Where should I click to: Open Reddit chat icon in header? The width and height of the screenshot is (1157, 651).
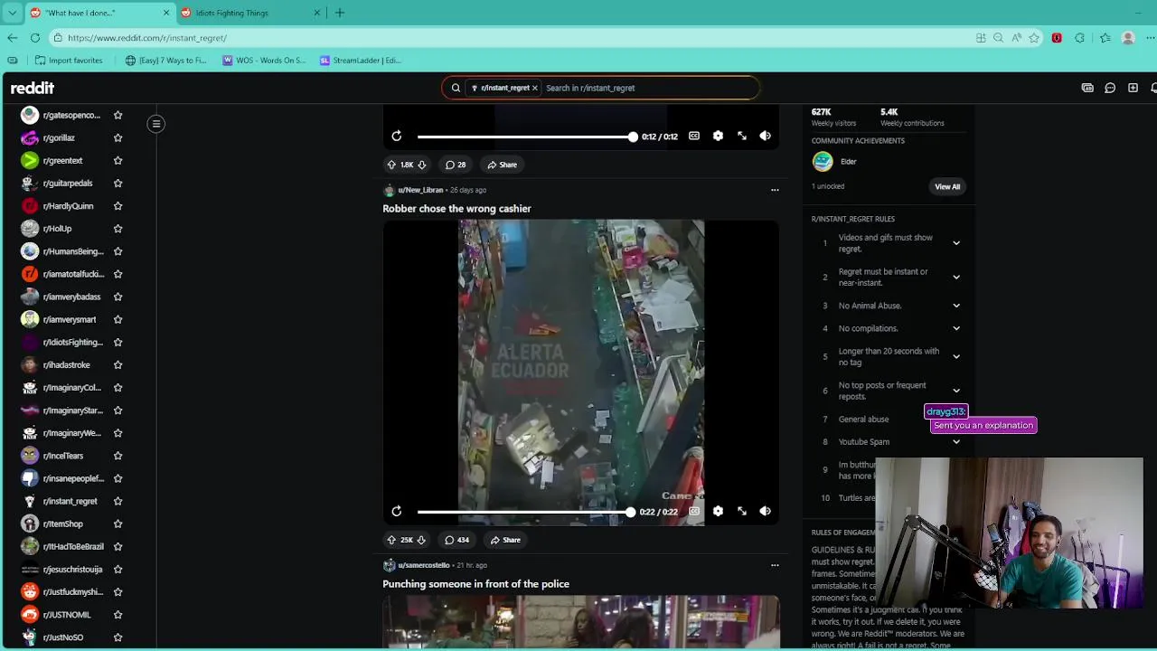coord(1110,88)
